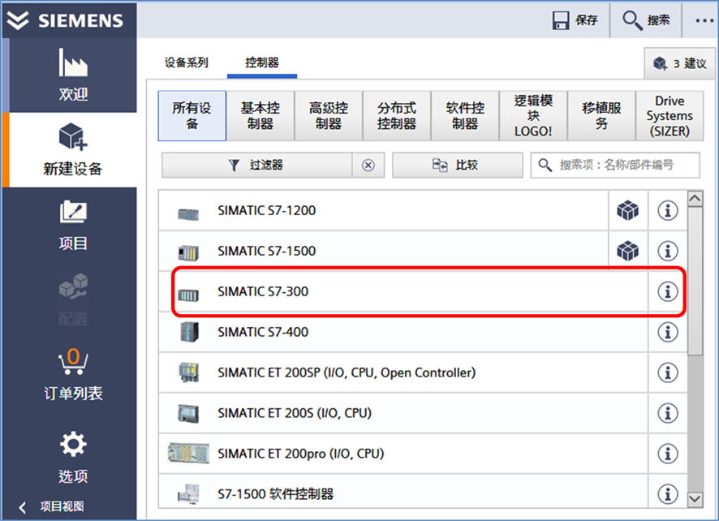This screenshot has height=521, width=719.
Task: Select the S7-1500 软件控制器 row text
Action: click(x=276, y=494)
